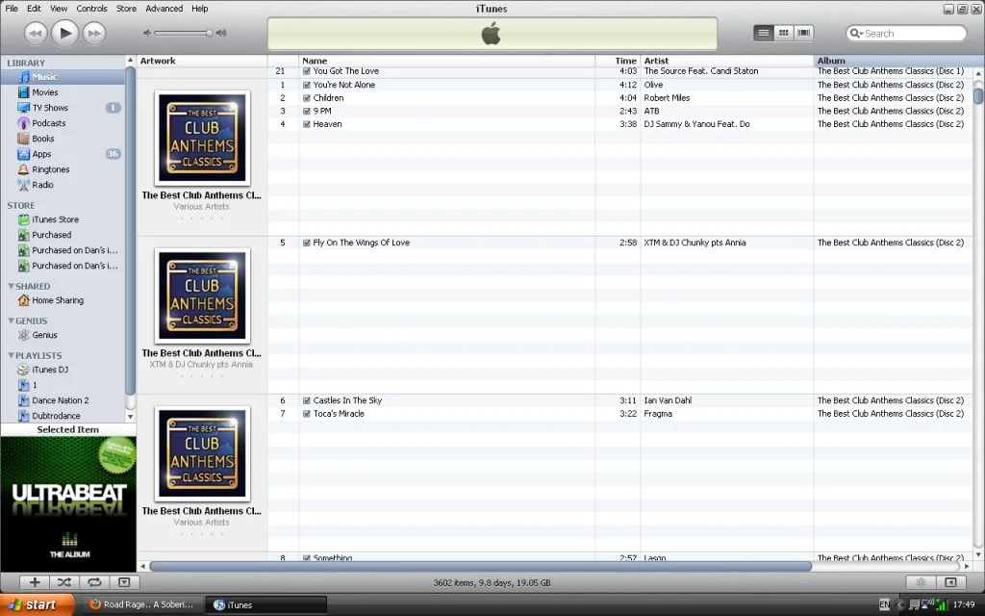Viewport: 985px width, 616px height.
Task: Open the Controls menu
Action: click(91, 8)
